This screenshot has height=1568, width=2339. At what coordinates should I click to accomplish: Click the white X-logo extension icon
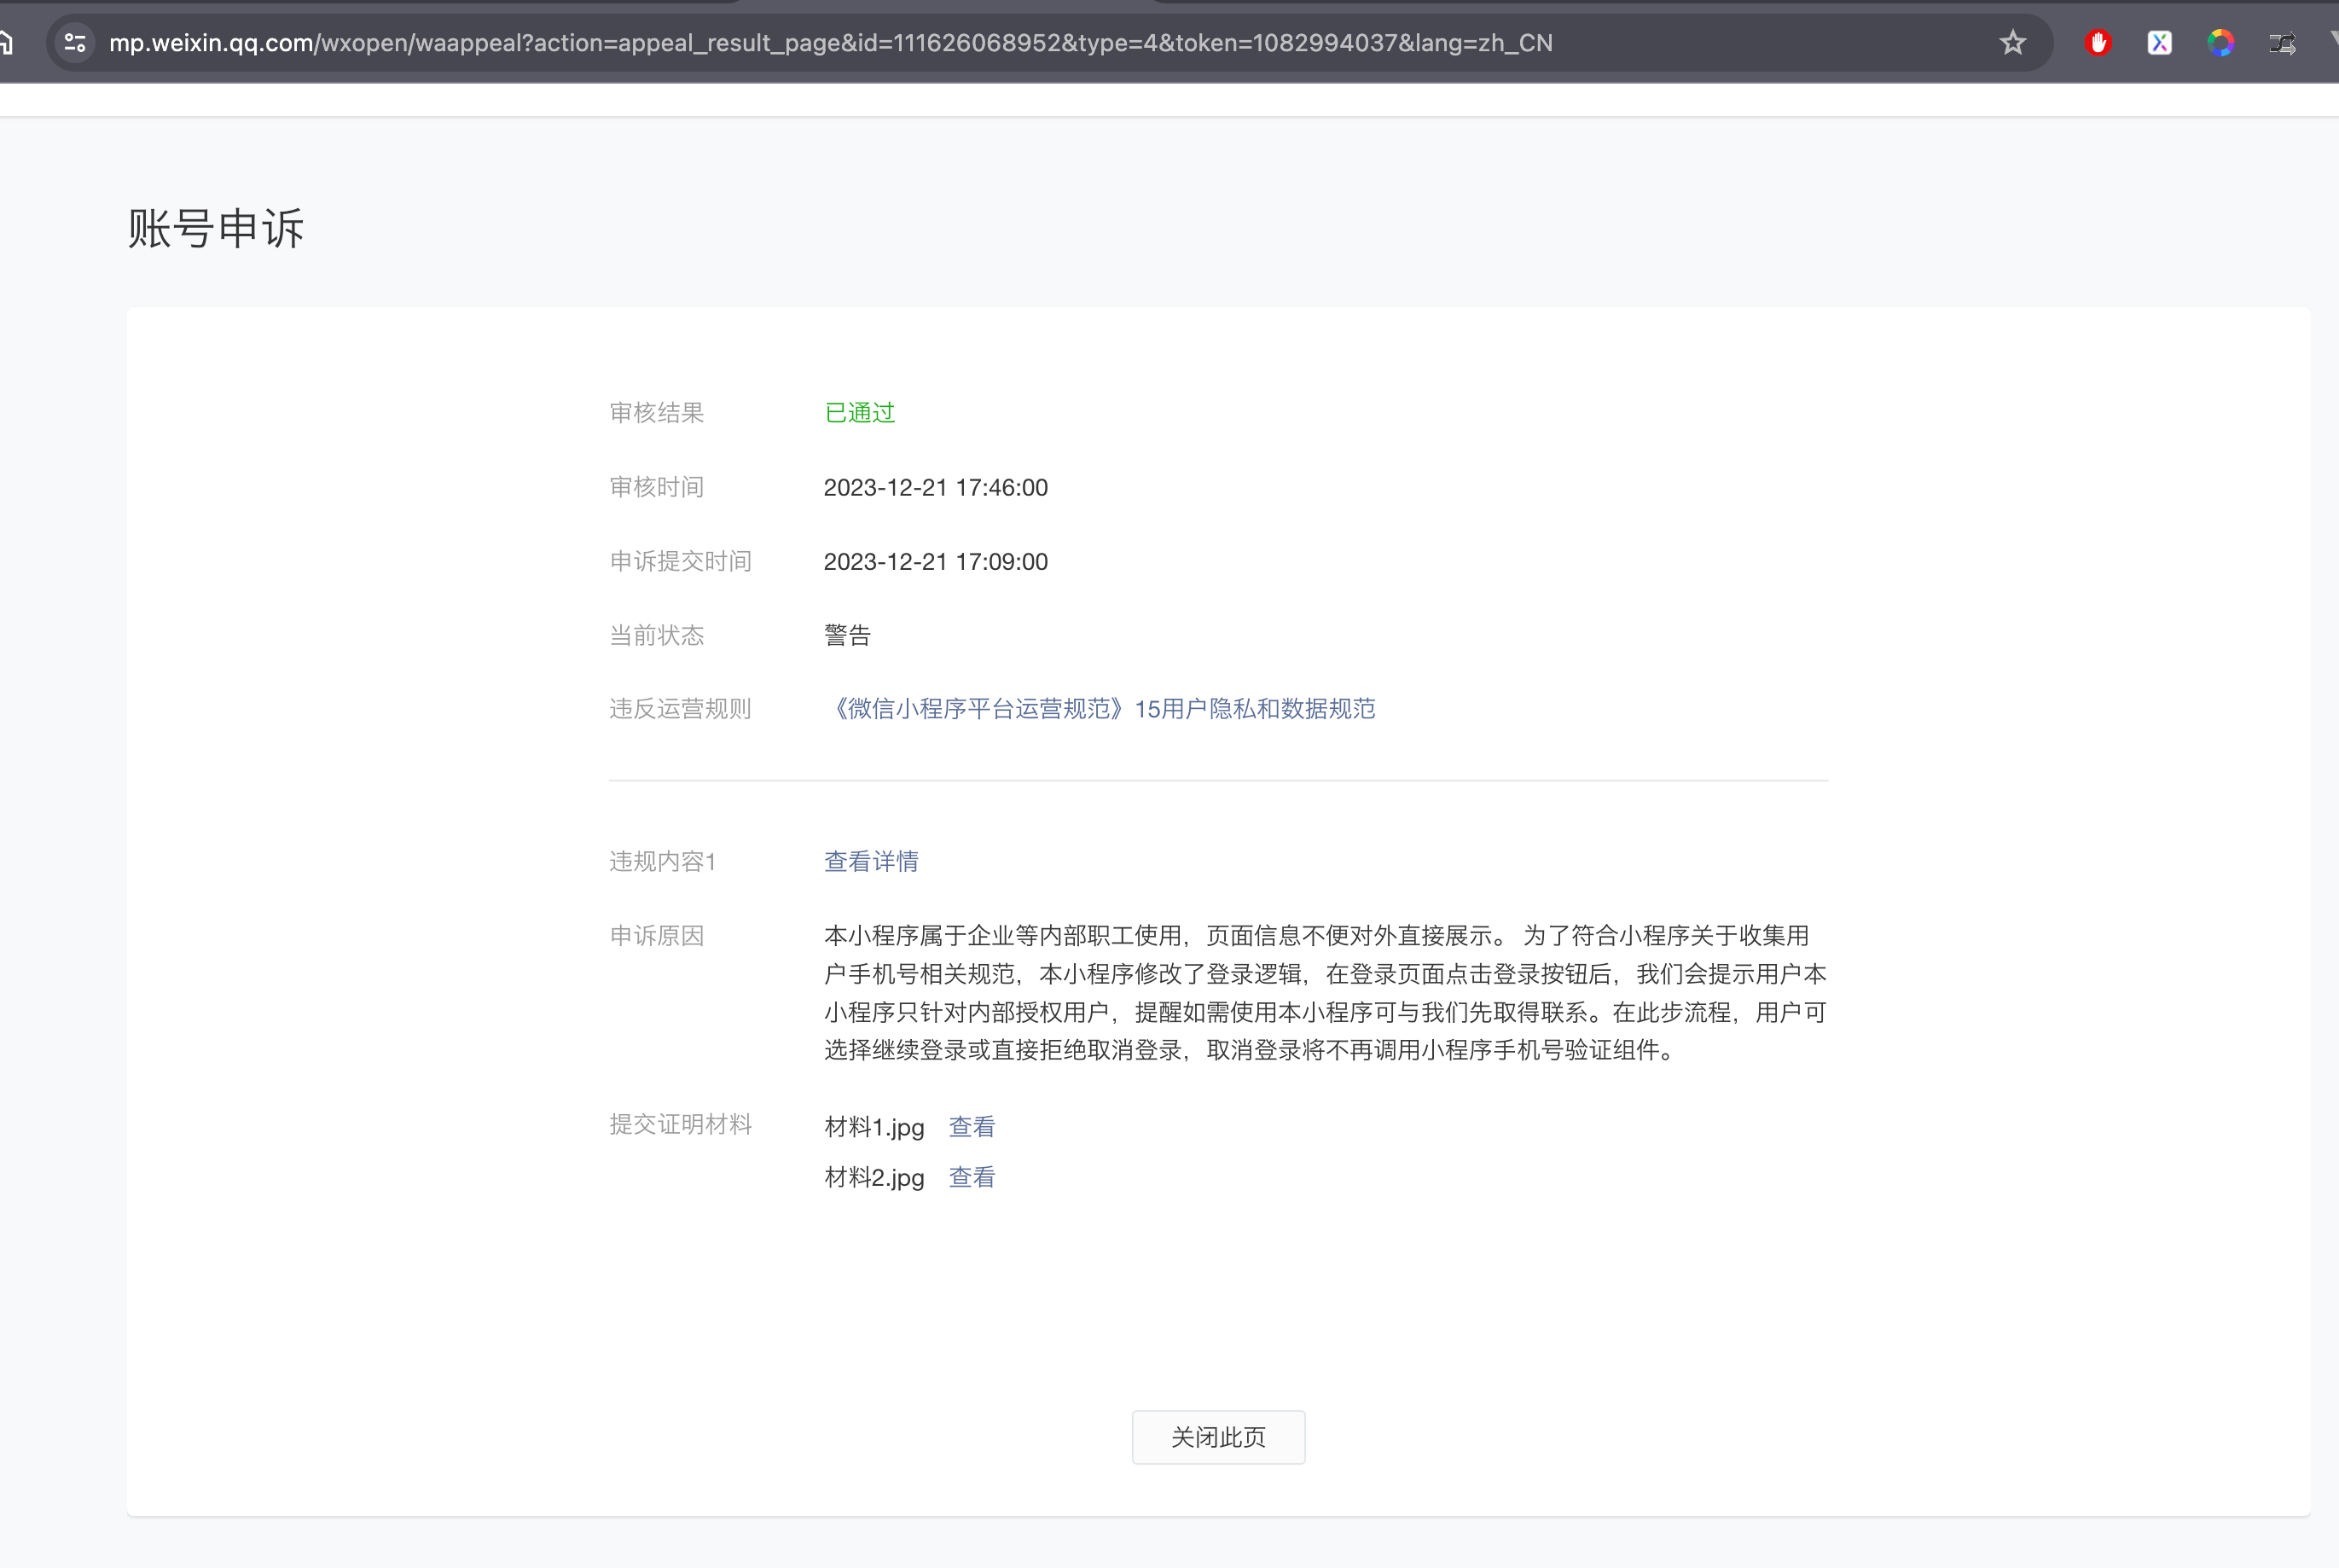pos(2159,43)
